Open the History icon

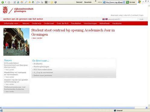tap(33, 2)
